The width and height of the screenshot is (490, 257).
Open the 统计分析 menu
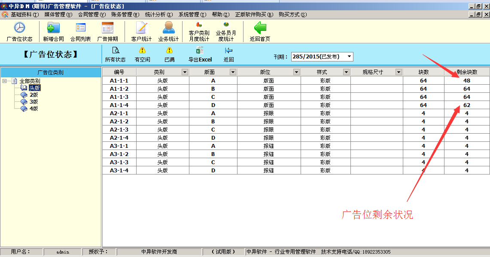tap(159, 15)
